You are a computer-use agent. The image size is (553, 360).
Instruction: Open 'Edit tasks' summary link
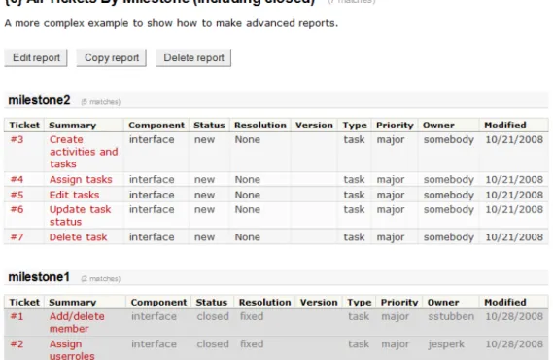74,195
